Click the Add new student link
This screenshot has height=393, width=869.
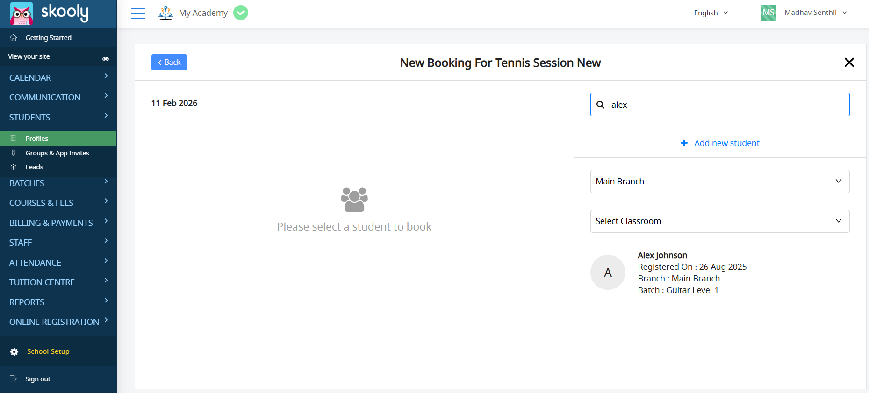pos(720,143)
